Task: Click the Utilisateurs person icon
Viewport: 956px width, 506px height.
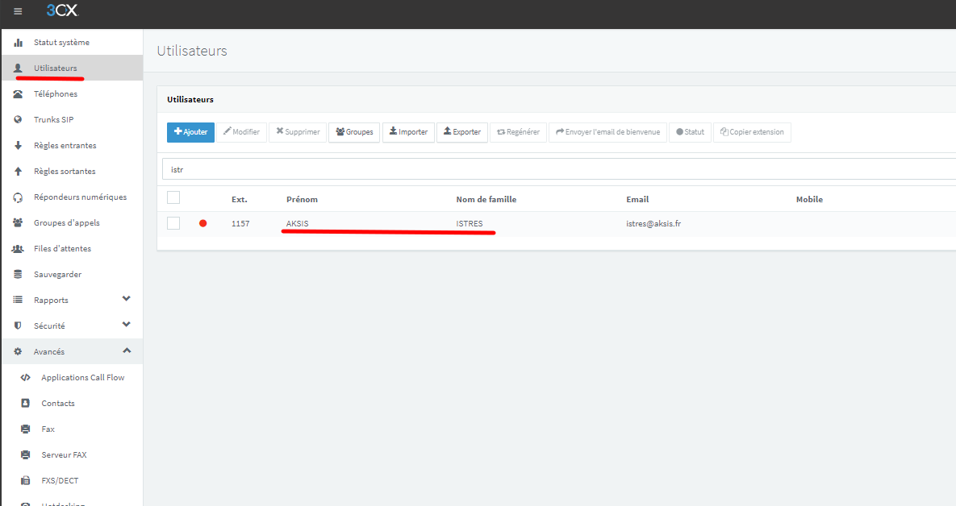Action: coord(19,68)
